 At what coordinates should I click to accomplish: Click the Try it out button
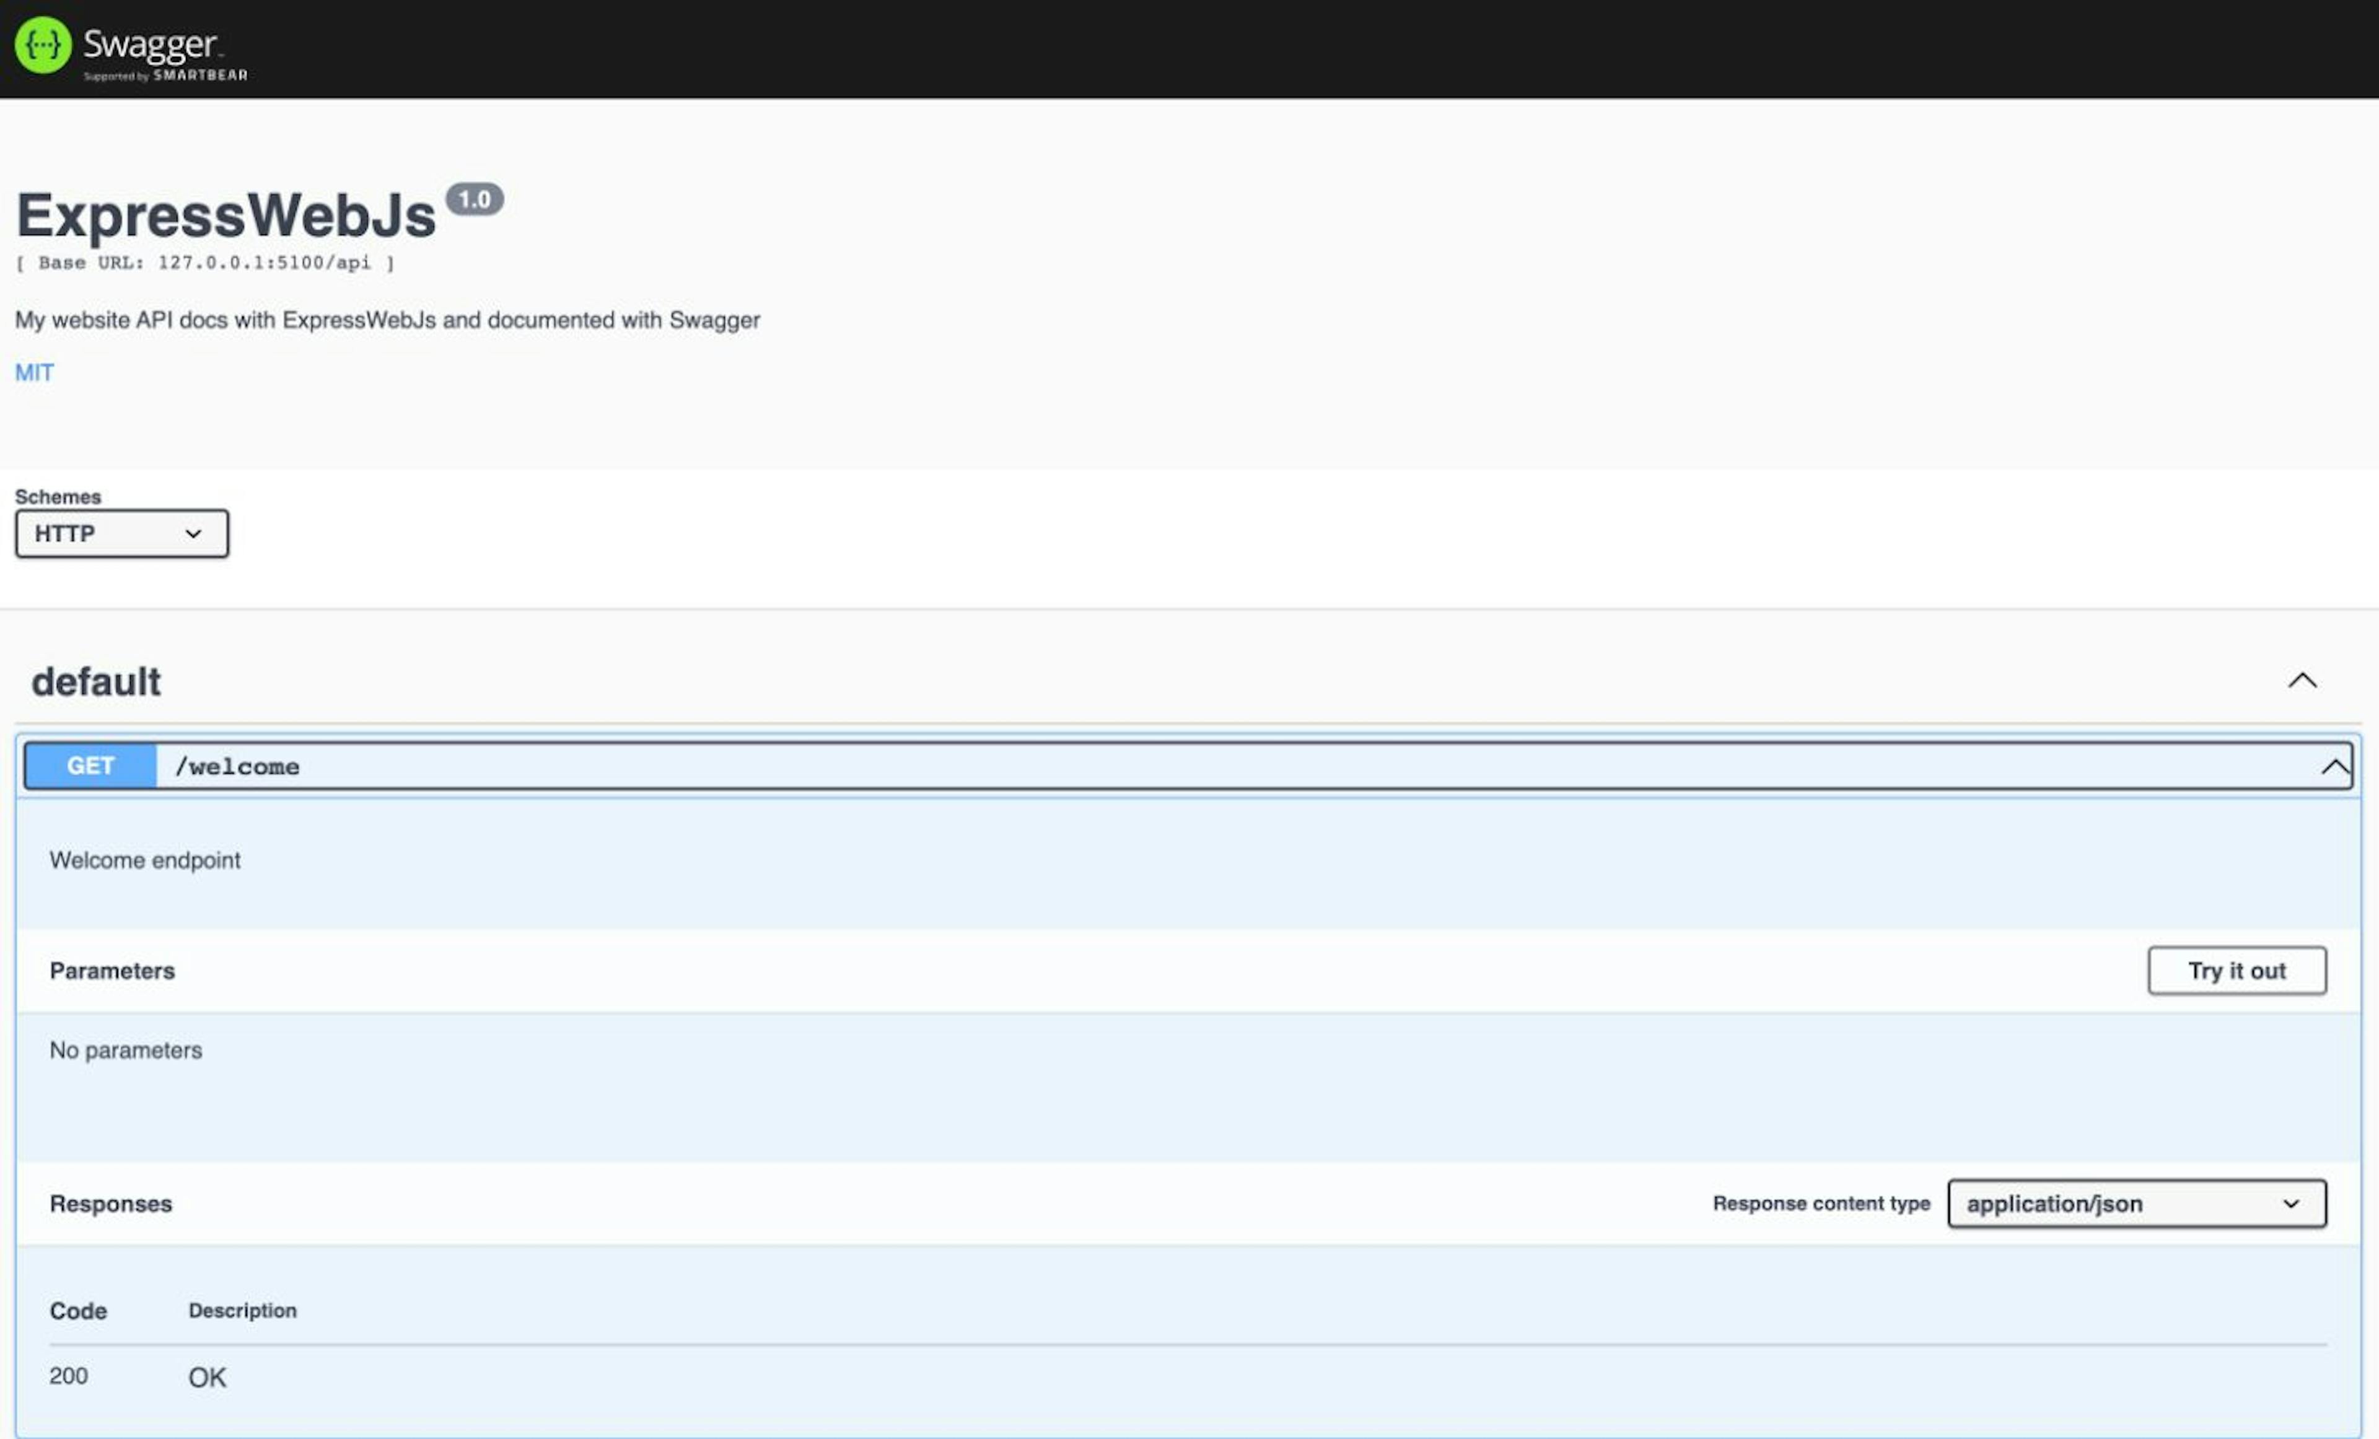(x=2236, y=971)
